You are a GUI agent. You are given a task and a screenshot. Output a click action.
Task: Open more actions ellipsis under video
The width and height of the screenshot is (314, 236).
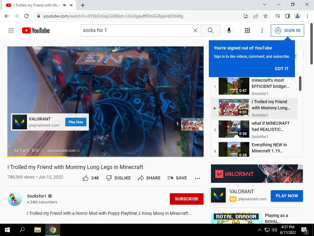197,179
